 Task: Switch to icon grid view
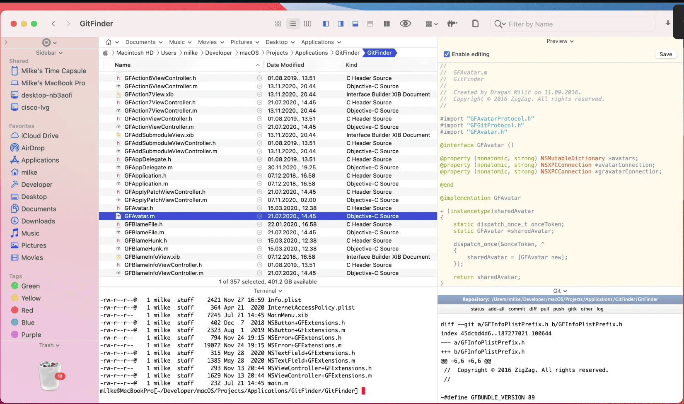278,24
